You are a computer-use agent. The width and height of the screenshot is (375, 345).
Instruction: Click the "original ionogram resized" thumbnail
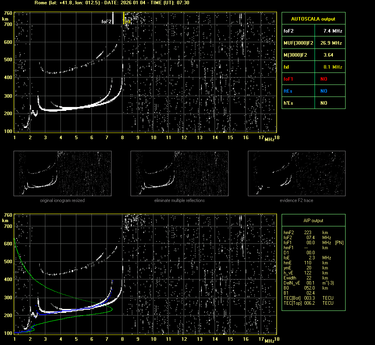[x=62, y=173]
